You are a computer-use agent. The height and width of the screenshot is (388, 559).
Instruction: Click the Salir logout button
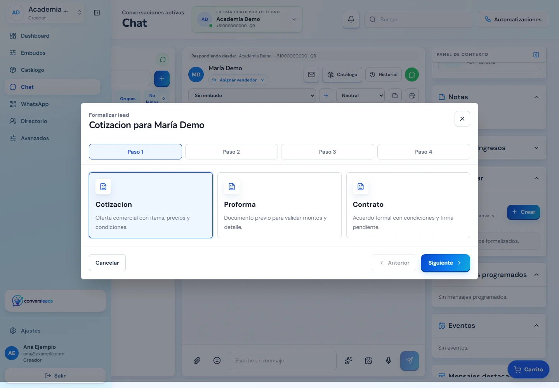click(x=55, y=376)
